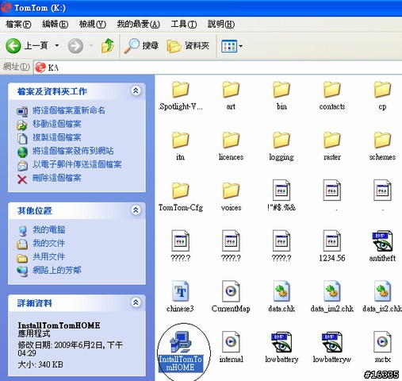This screenshot has height=381, width=402.
Task: Open the 檔案(F) menu
Action: tap(18, 25)
